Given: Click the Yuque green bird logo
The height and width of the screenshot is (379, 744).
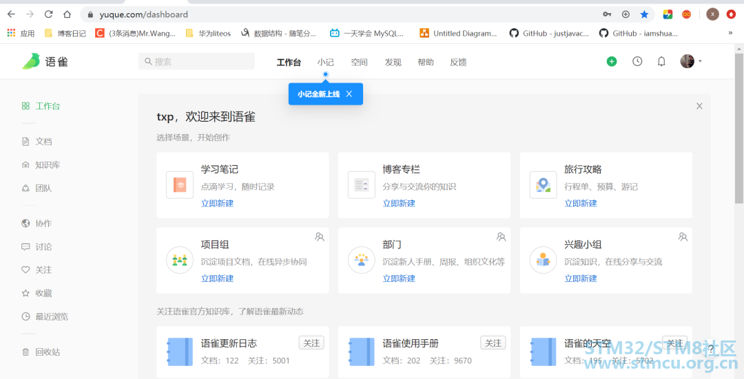Looking at the screenshot, I should click(30, 61).
